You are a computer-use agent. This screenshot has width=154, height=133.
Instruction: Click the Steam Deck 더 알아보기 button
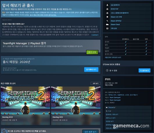click(144, 70)
